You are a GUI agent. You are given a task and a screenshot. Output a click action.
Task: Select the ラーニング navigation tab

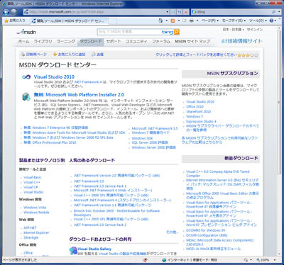click(65, 42)
